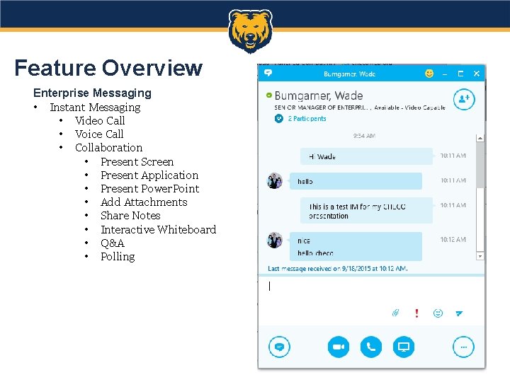Start a video call with the camera button

339,347
